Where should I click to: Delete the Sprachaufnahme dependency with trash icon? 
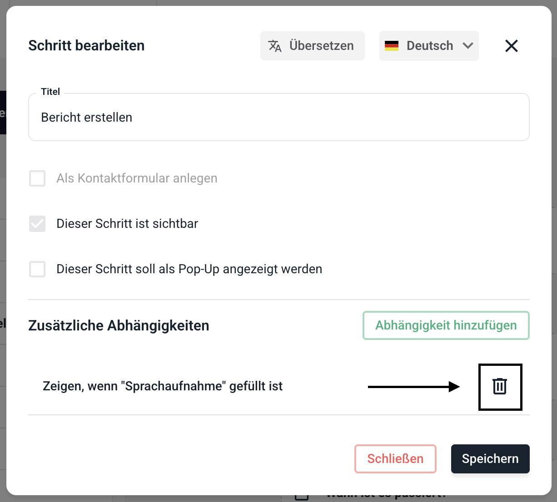500,386
